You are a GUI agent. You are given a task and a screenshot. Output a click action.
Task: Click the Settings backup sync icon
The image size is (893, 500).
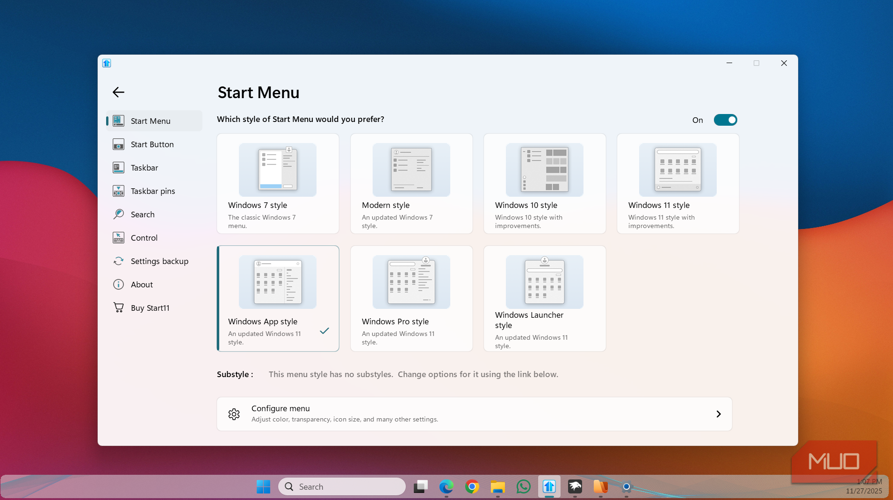pos(119,261)
